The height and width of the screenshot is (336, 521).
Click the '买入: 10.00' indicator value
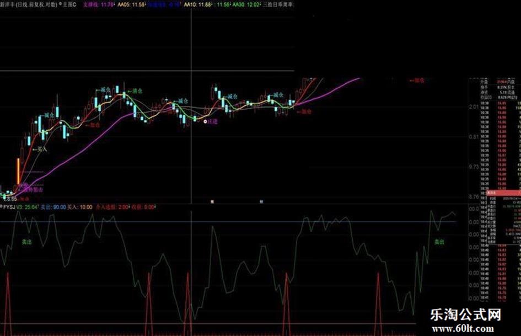point(80,207)
